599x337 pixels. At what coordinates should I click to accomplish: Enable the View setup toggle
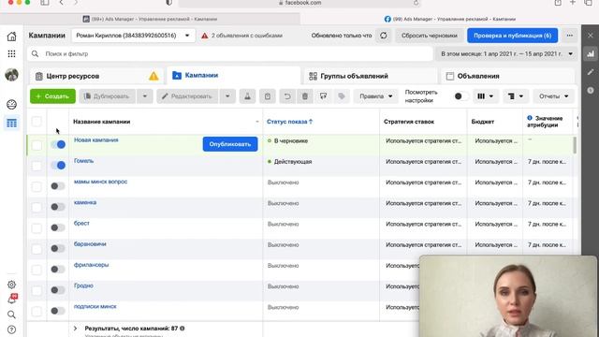460,96
